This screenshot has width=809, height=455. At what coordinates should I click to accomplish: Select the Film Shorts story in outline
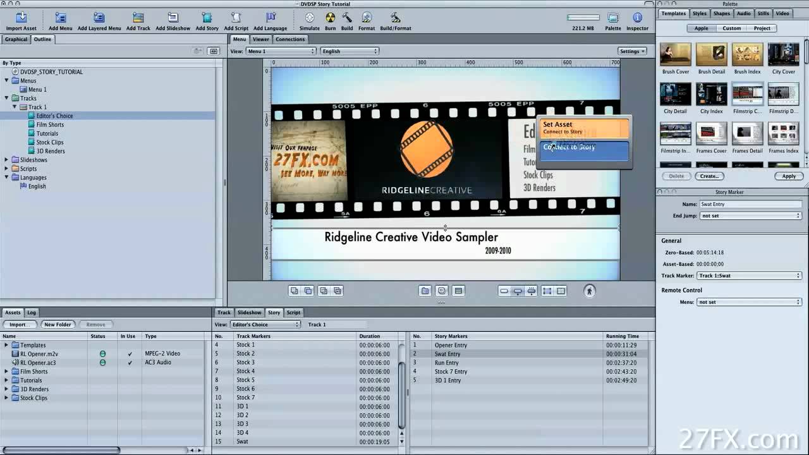pyautogui.click(x=50, y=124)
